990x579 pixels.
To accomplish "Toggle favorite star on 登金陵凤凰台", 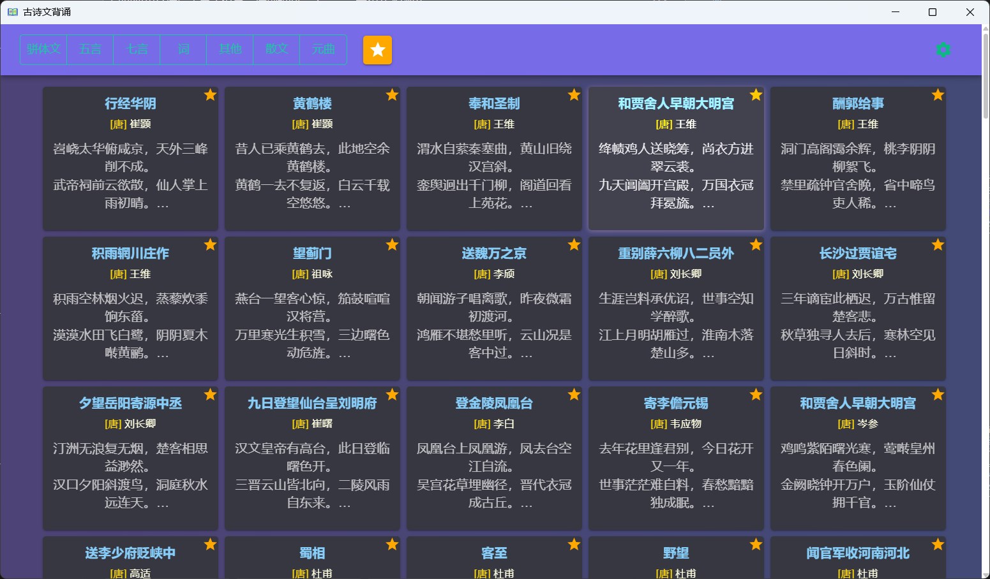I will 574,395.
